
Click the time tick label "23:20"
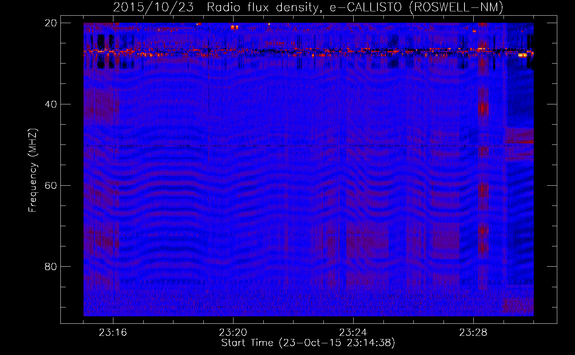coord(233,333)
